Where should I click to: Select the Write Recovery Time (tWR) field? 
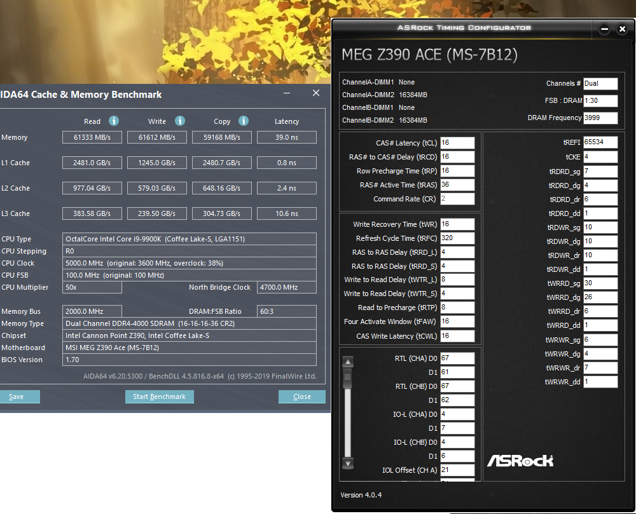tap(457, 224)
